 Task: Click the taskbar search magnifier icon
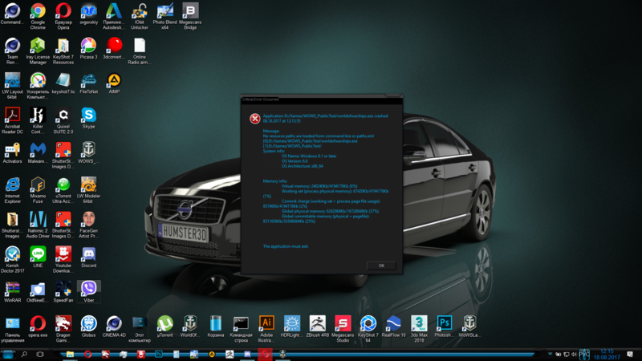click(x=24, y=354)
